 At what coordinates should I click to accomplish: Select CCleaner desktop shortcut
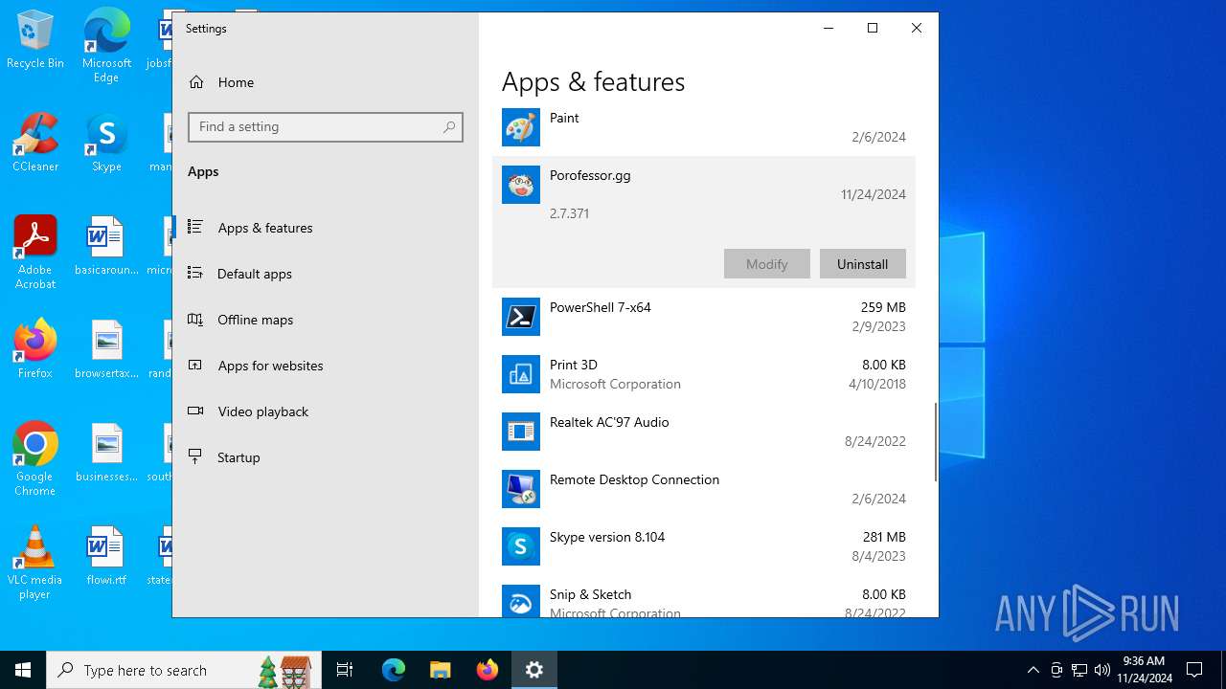[x=35, y=143]
